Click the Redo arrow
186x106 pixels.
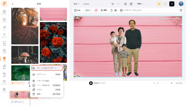118,4
